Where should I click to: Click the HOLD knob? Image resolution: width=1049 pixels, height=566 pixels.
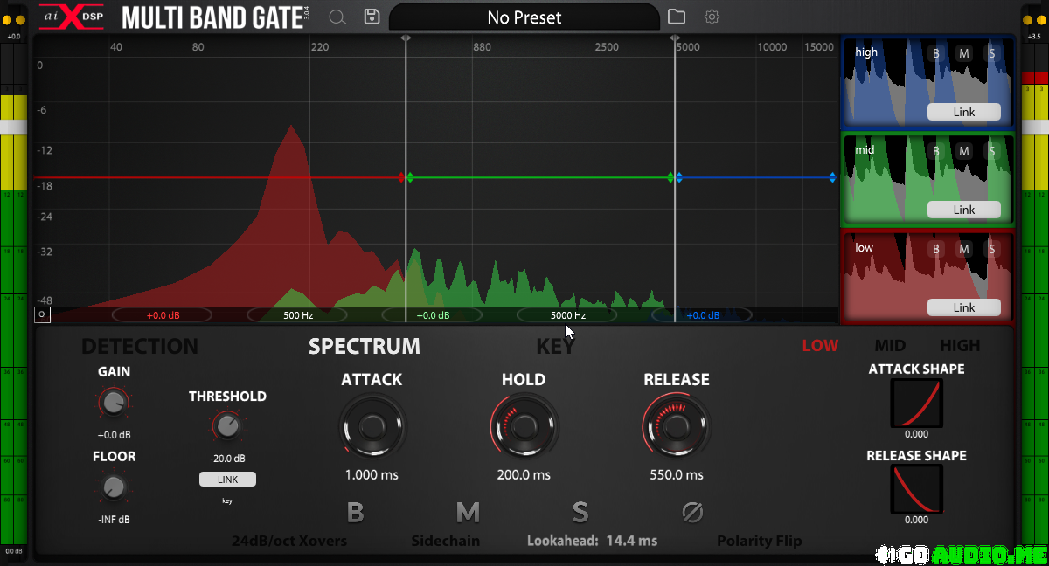[x=523, y=427]
